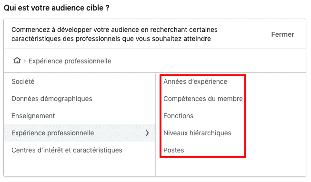
Task: Click Expérience professionnelle breadcrumb label
Action: [x=70, y=61]
